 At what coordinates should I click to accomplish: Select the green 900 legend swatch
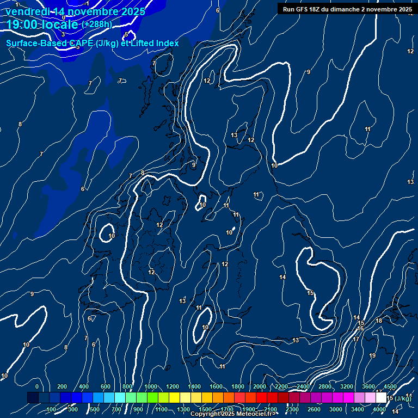tap(142, 398)
